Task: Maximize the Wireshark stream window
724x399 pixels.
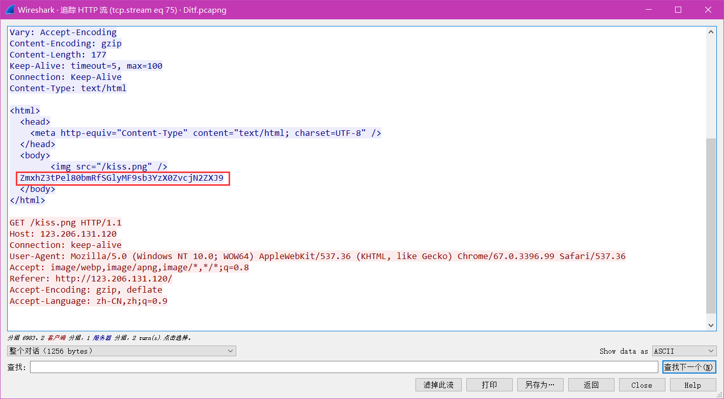Action: [678, 10]
